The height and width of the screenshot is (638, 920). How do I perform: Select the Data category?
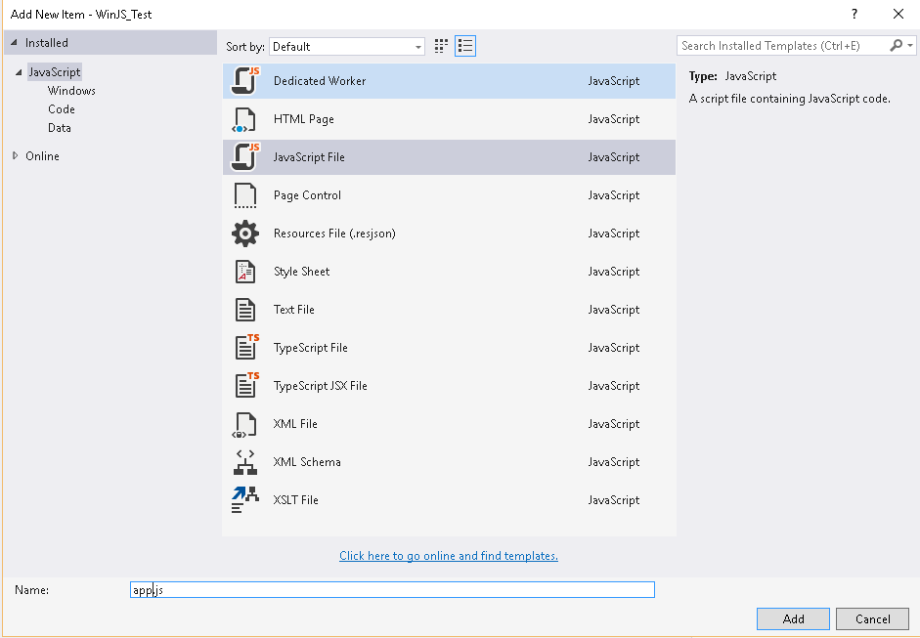[x=60, y=128]
